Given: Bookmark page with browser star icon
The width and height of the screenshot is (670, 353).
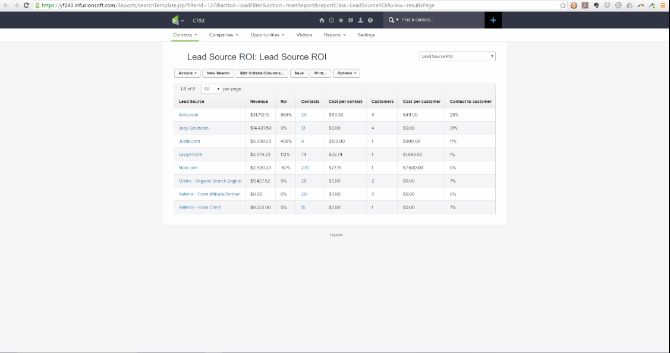Looking at the screenshot, I should [x=563, y=5].
